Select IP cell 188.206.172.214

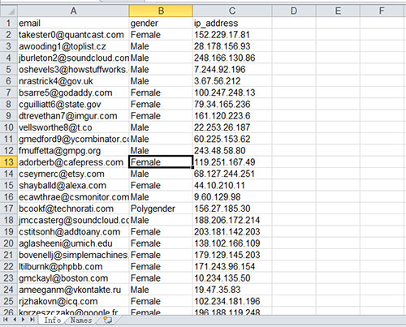(232, 220)
